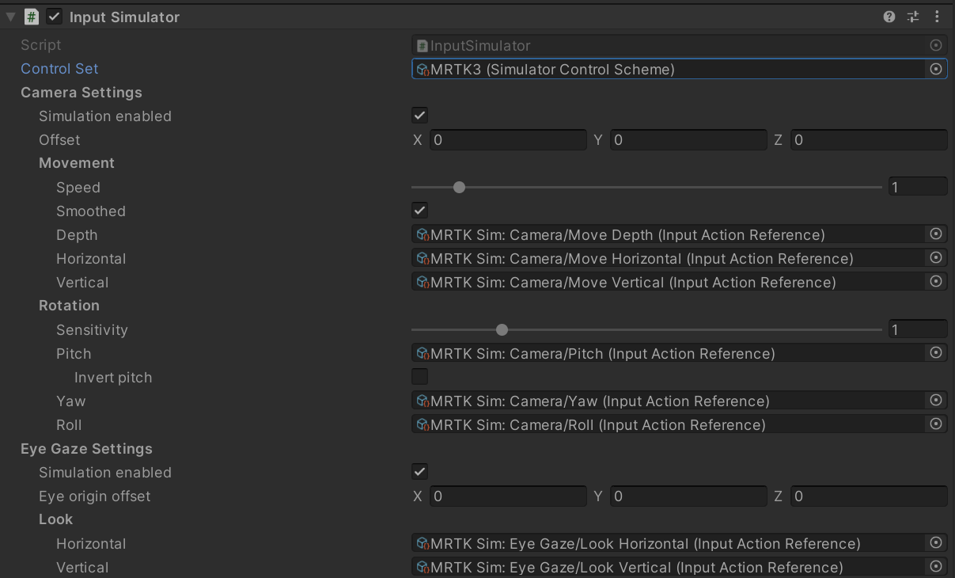Open object picker for Pitch action
Image resolution: width=955 pixels, height=578 pixels.
click(936, 353)
